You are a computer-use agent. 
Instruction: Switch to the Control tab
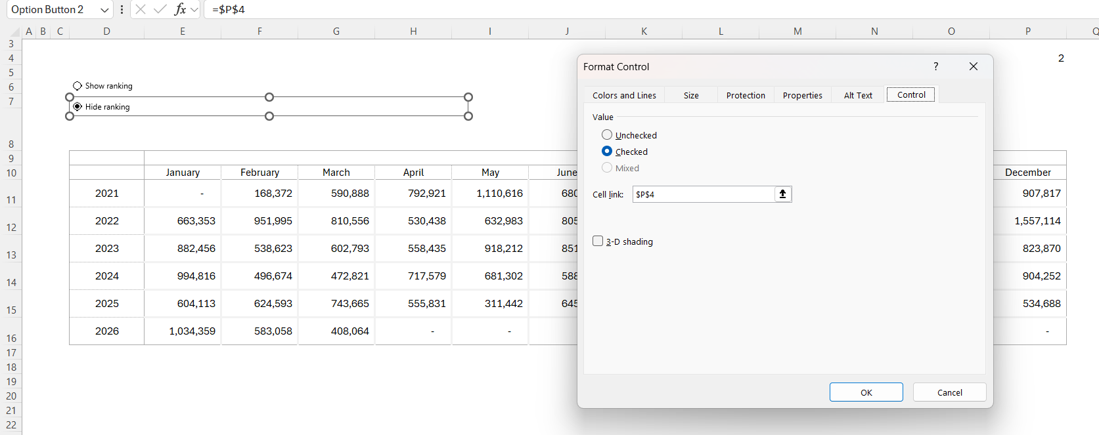[911, 94]
